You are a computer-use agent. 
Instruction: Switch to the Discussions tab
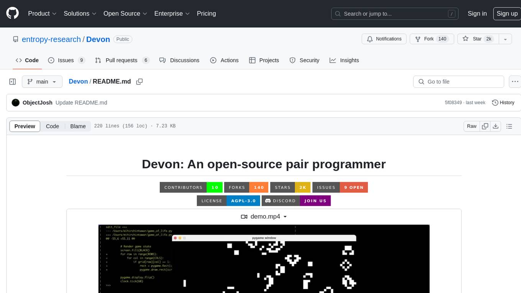179,60
